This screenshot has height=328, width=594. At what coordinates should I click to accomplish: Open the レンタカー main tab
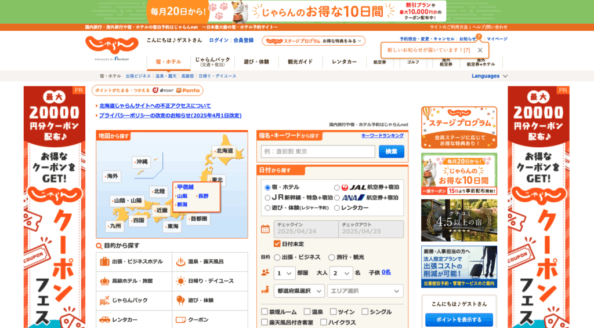(345, 61)
